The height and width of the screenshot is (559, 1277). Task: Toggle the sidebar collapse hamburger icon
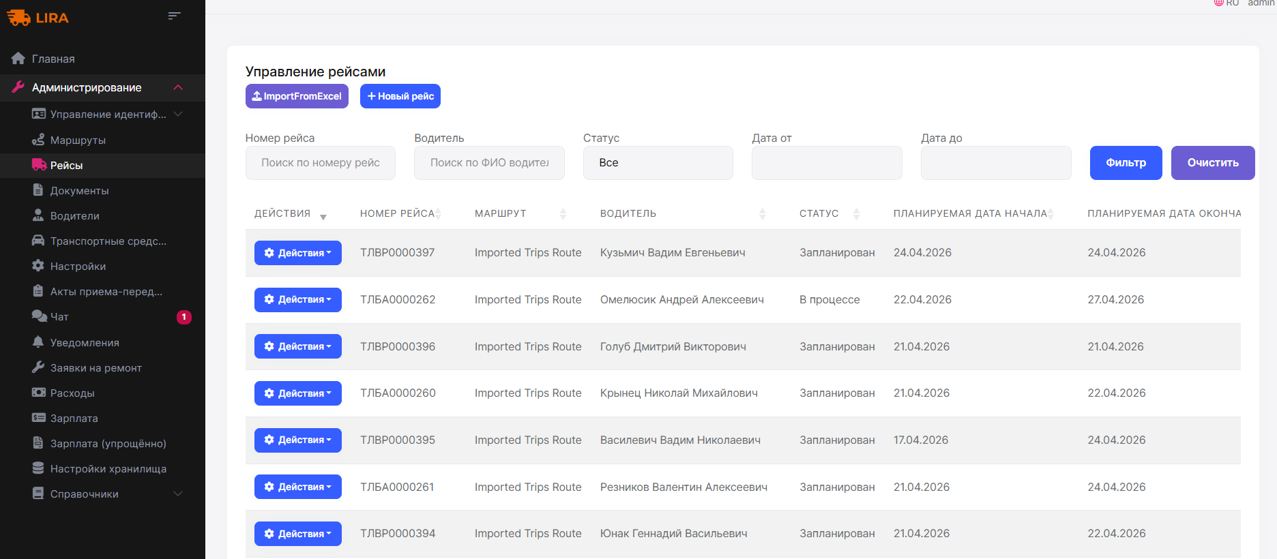tap(175, 16)
